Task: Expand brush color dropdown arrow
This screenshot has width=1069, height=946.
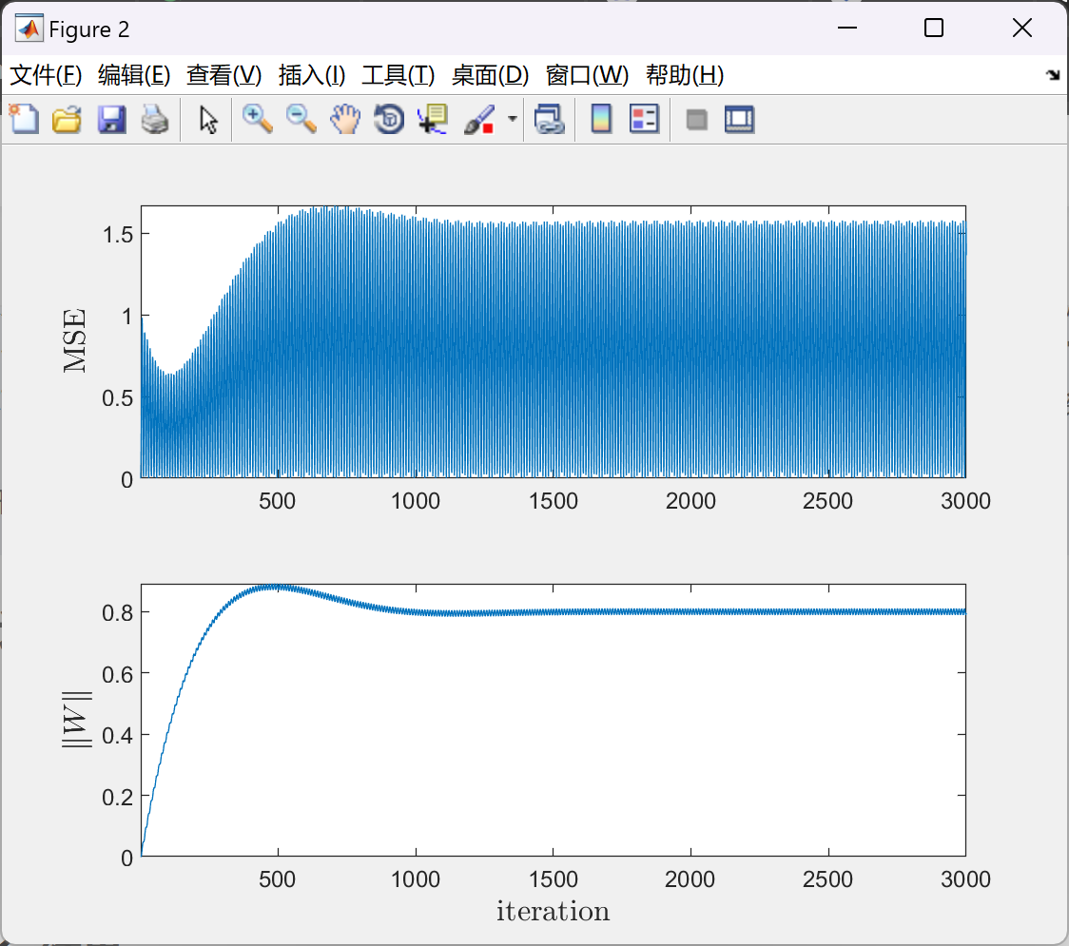Action: click(x=512, y=119)
